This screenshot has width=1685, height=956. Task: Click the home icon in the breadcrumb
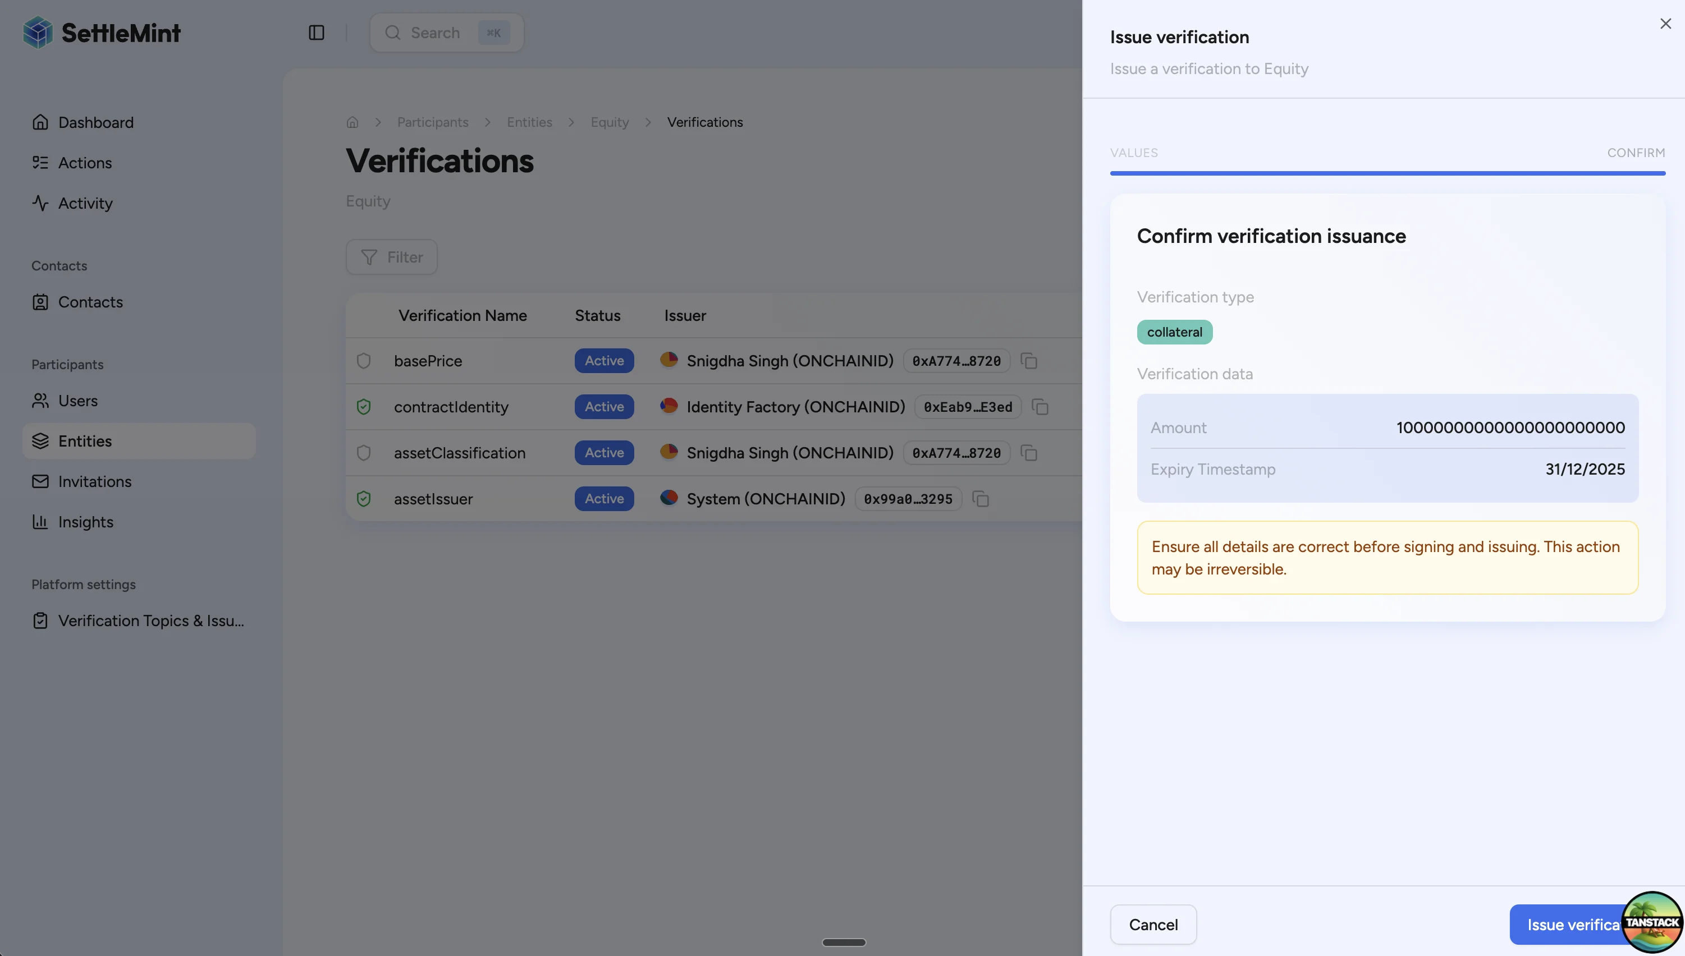point(352,122)
